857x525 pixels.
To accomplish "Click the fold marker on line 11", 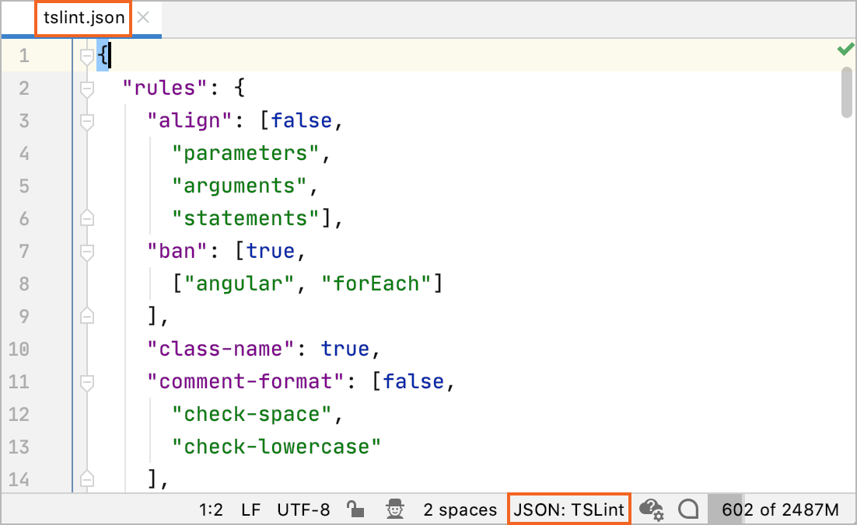I will tap(86, 382).
